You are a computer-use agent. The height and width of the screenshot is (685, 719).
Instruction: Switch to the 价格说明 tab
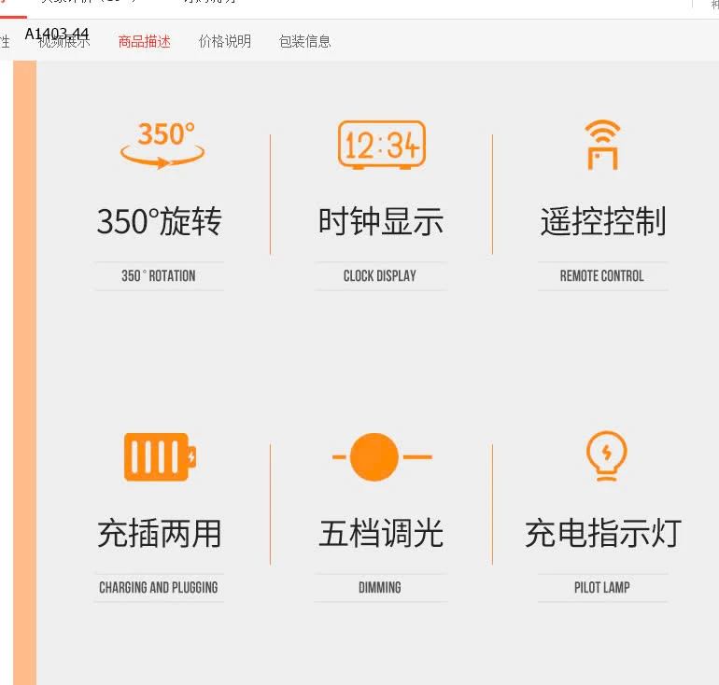pos(225,41)
